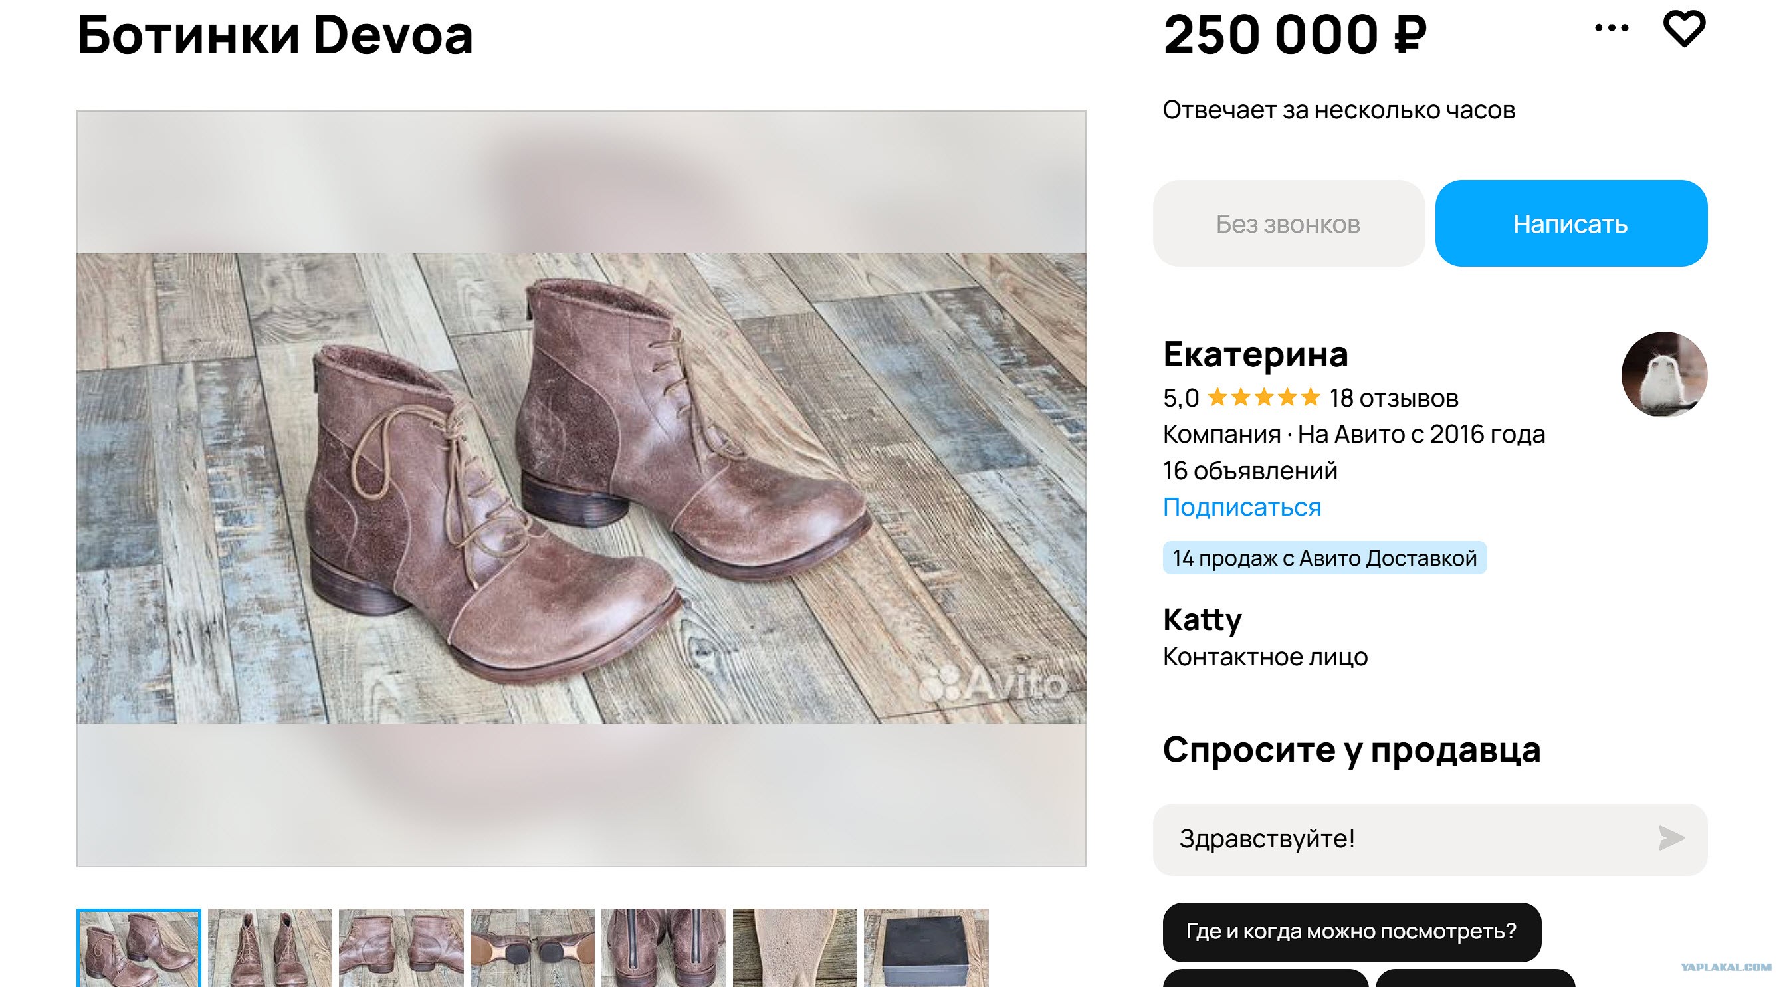Send the message using the arrow icon
The width and height of the screenshot is (1789, 987).
coord(1671,838)
